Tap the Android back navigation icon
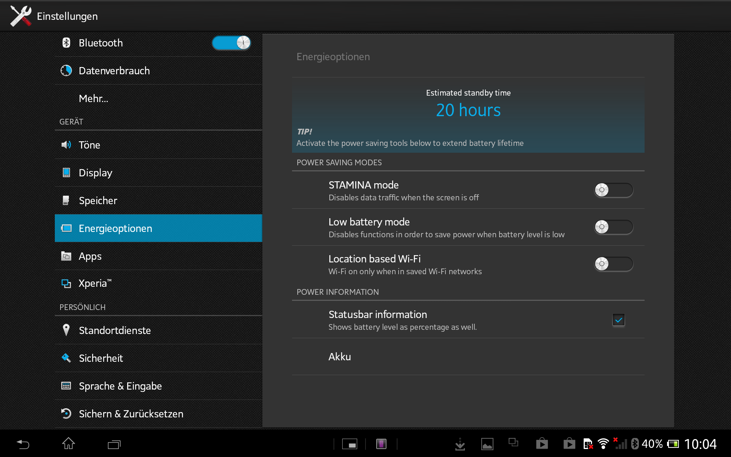This screenshot has height=457, width=731. coord(23,444)
